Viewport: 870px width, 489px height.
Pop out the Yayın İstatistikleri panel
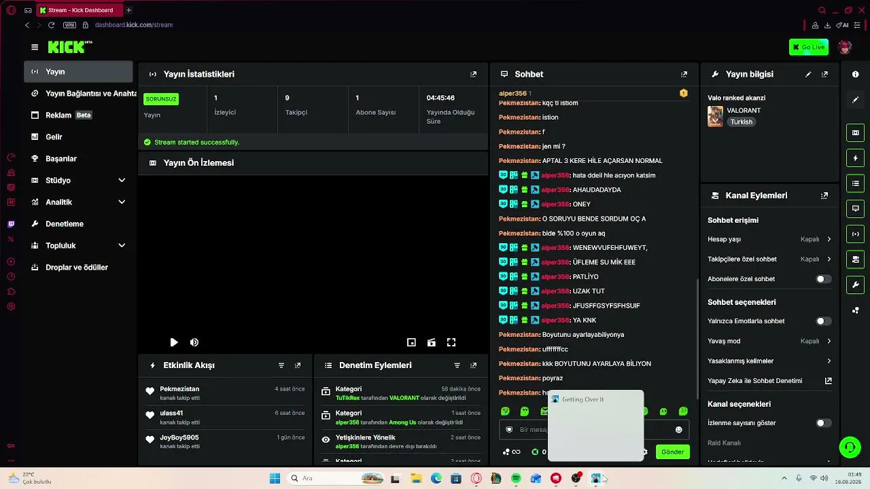[474, 74]
